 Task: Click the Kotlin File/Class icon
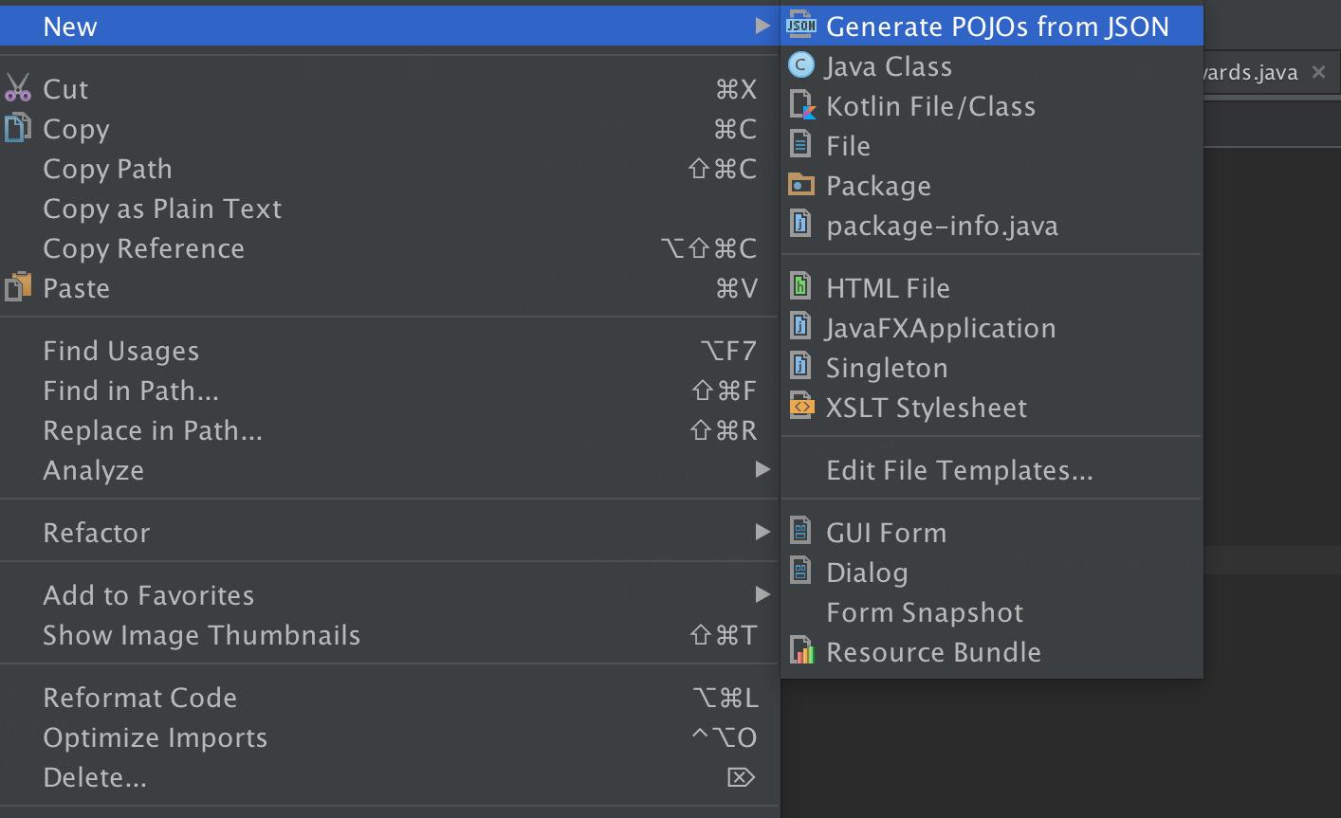pos(801,105)
